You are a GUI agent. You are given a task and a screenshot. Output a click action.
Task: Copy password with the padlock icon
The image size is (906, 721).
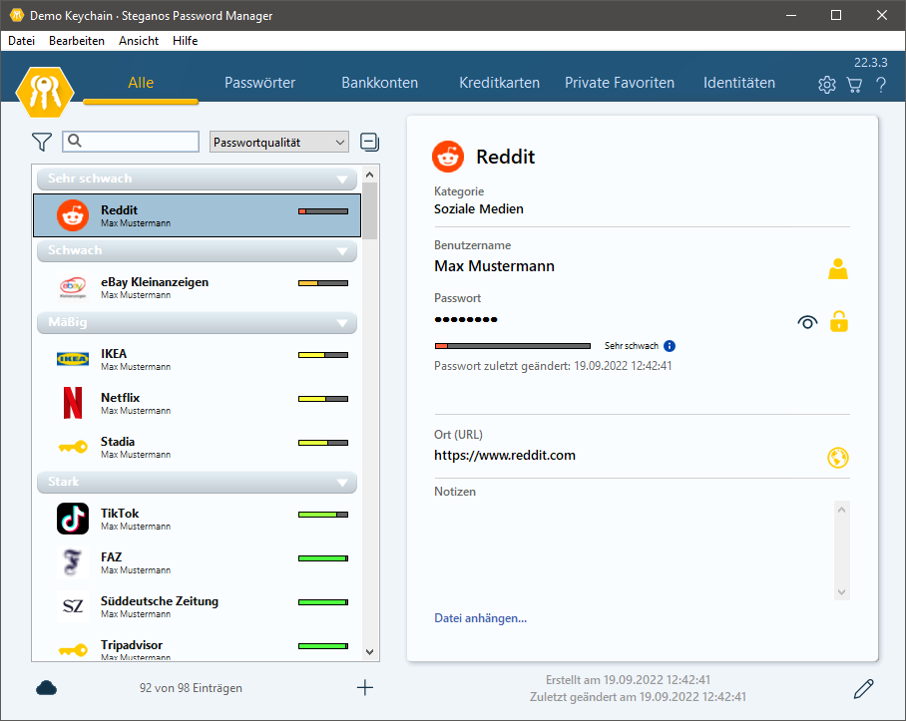pos(839,321)
